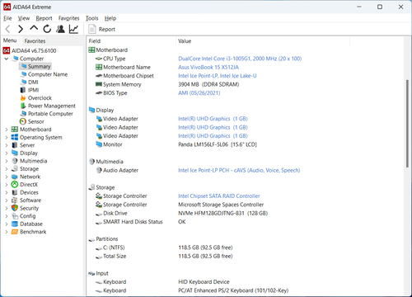Open the Report menu

point(44,18)
